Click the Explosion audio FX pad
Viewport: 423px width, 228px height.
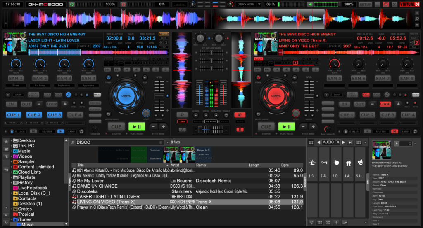coord(336,165)
